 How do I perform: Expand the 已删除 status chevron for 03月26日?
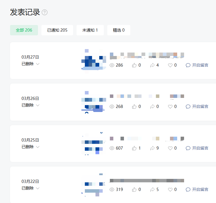click(38, 105)
